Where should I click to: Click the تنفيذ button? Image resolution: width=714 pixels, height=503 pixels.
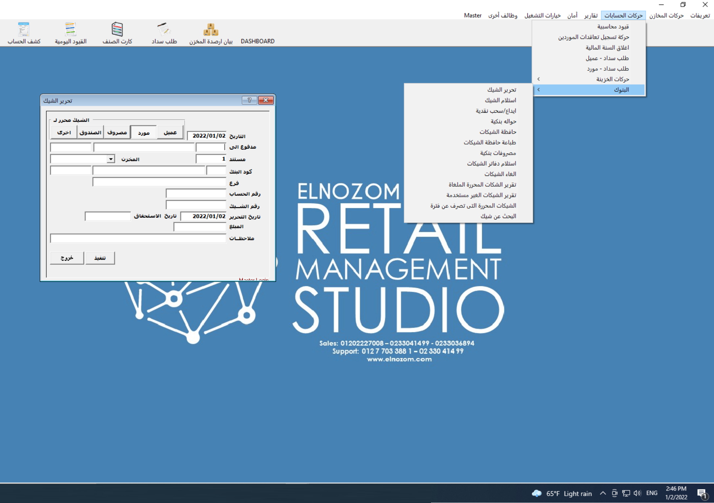pyautogui.click(x=100, y=258)
